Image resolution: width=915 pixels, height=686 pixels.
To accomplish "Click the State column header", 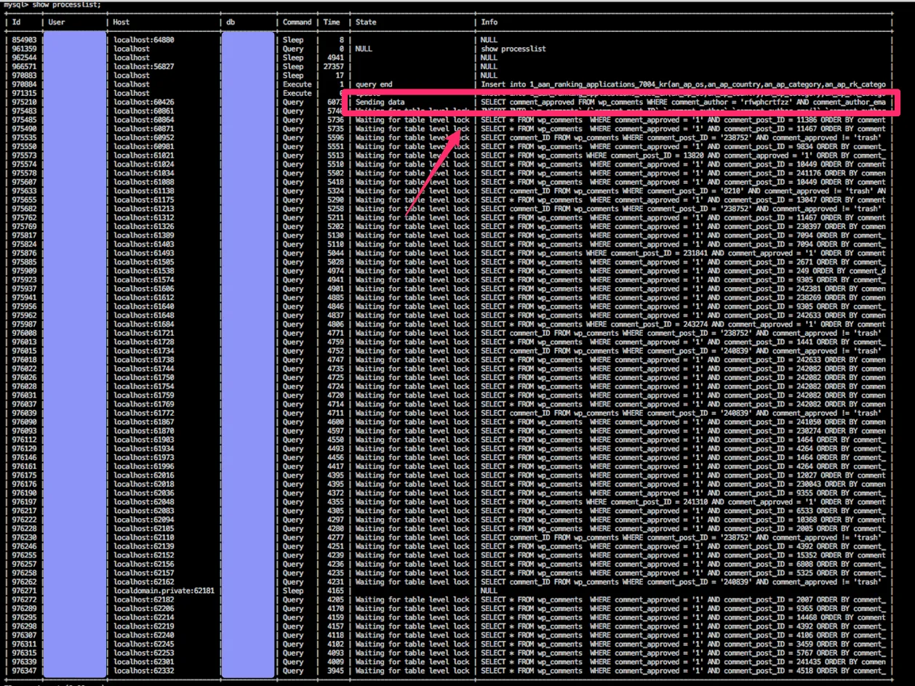I will 366,23.
